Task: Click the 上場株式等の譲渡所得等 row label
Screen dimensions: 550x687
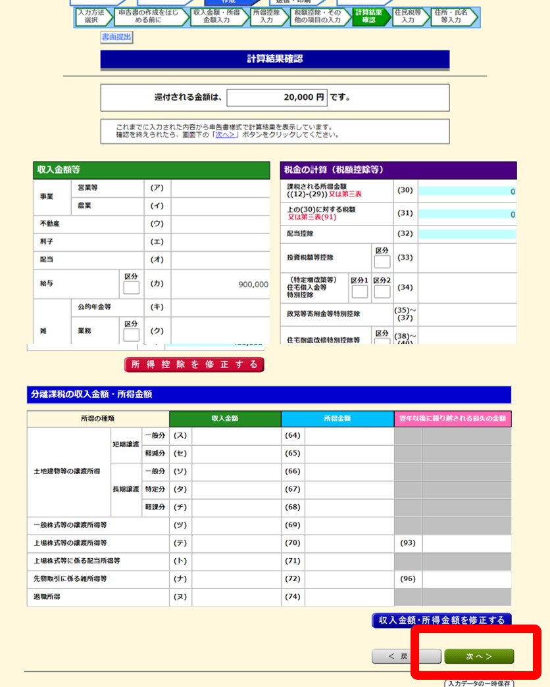Action: 70,543
